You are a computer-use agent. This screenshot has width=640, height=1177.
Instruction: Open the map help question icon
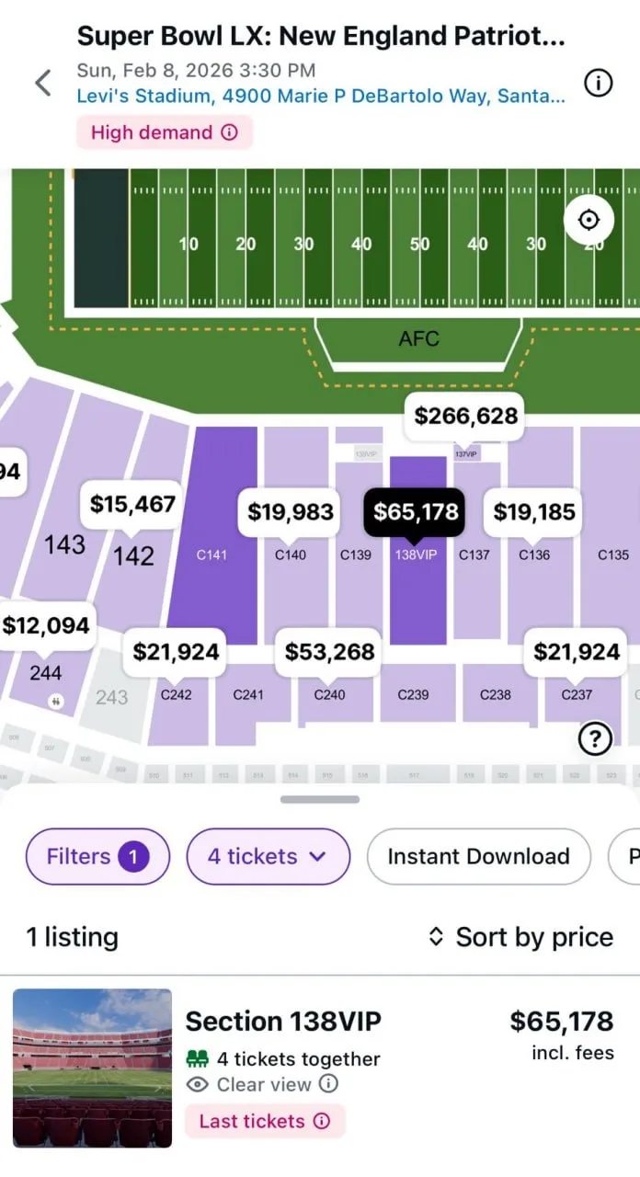(x=596, y=738)
